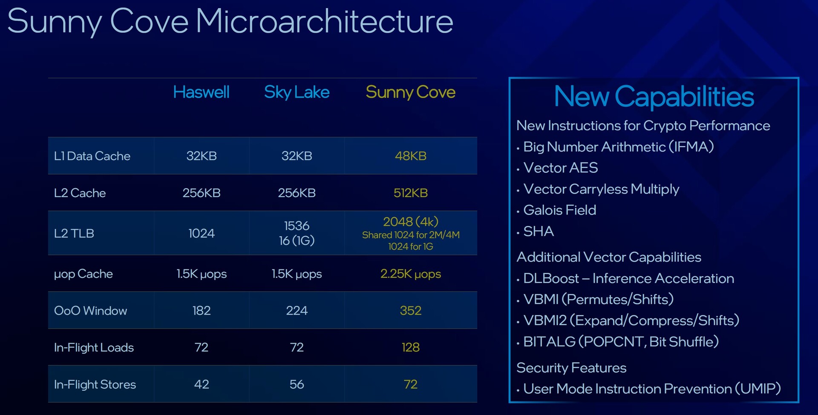Select Sky Lake's "72" In-Flight Loads value

pyautogui.click(x=297, y=348)
